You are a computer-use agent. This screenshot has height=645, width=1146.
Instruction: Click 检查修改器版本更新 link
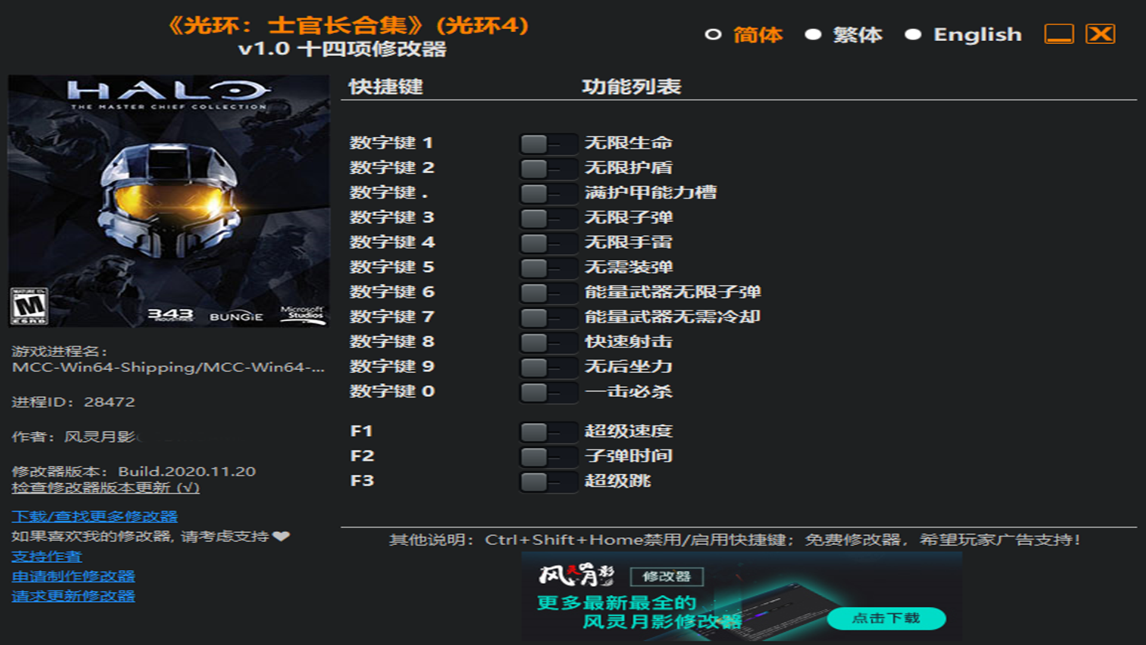coord(105,488)
